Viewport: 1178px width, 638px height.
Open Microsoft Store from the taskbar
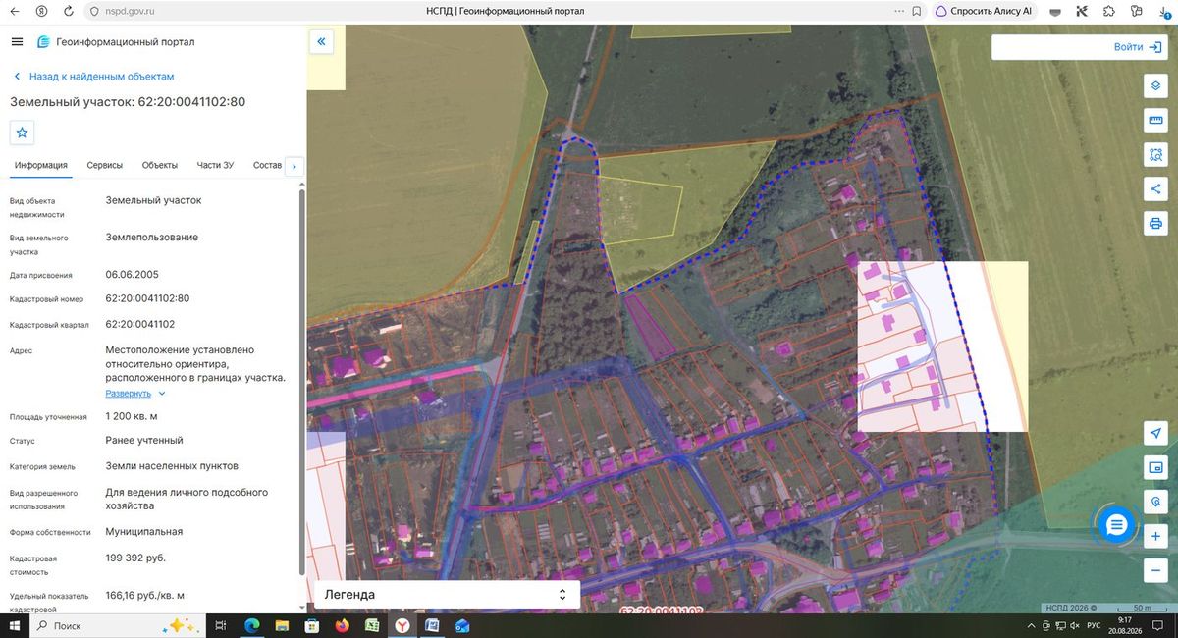(x=311, y=625)
